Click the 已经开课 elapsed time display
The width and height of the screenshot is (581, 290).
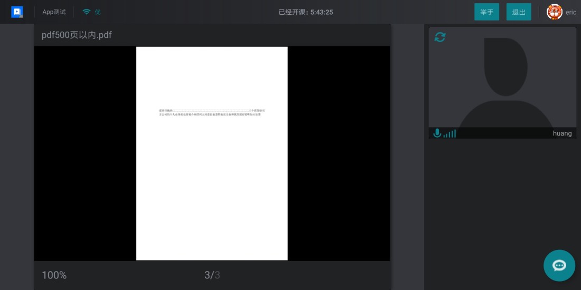click(306, 12)
